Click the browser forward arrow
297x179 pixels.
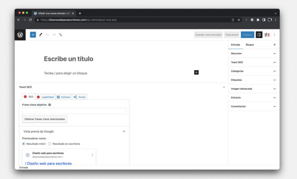coord(24,20)
